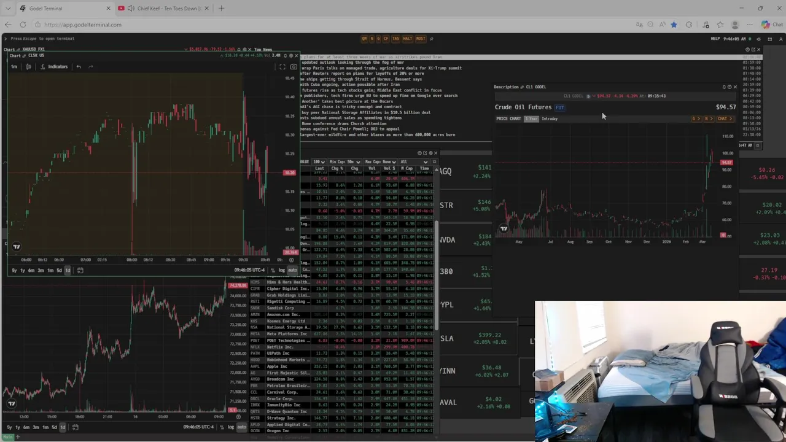
Task: Select Oracle Corp row in screener
Action: (x=341, y=398)
